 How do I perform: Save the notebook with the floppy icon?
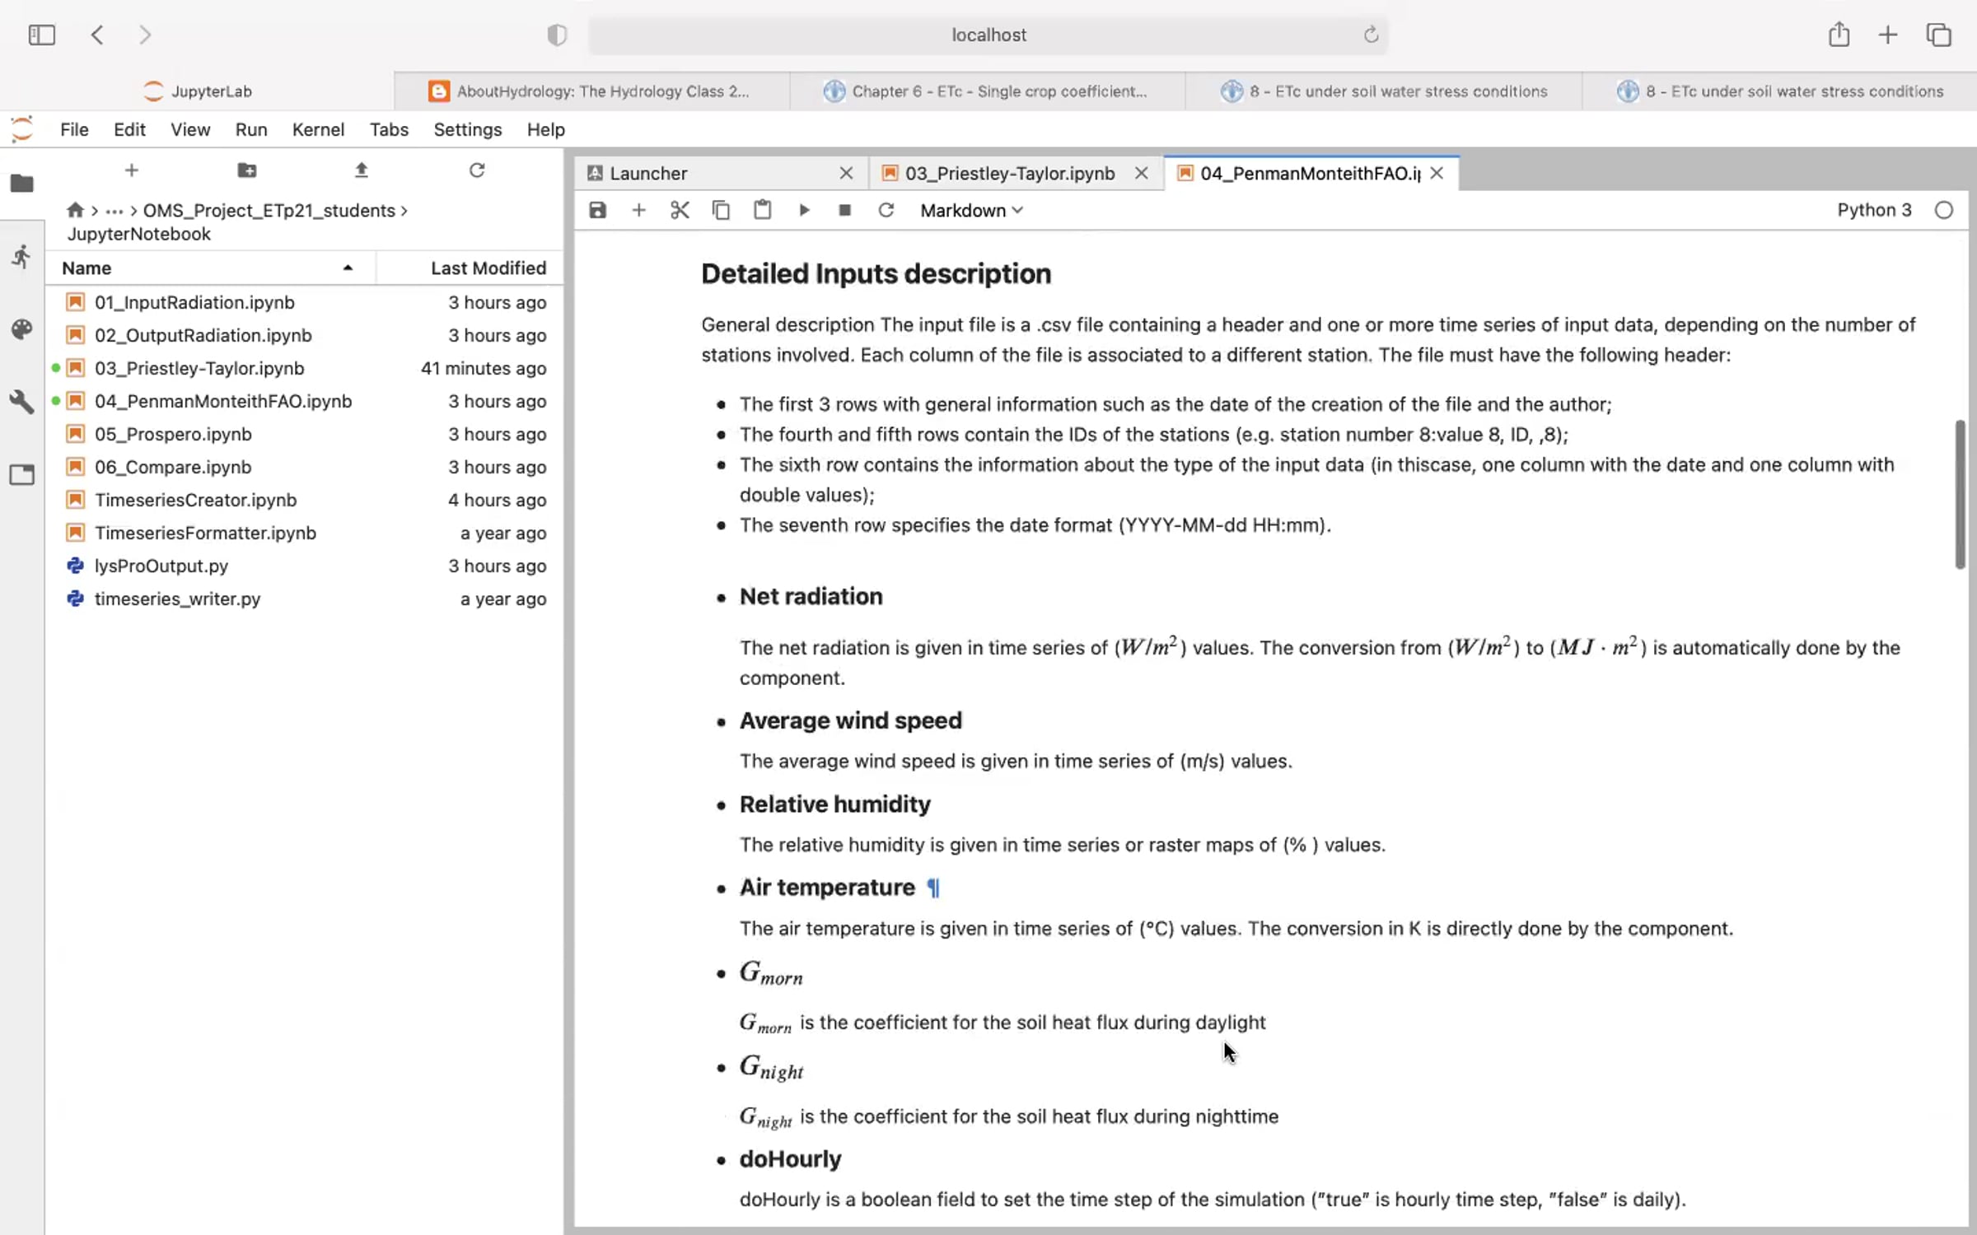[x=597, y=210]
